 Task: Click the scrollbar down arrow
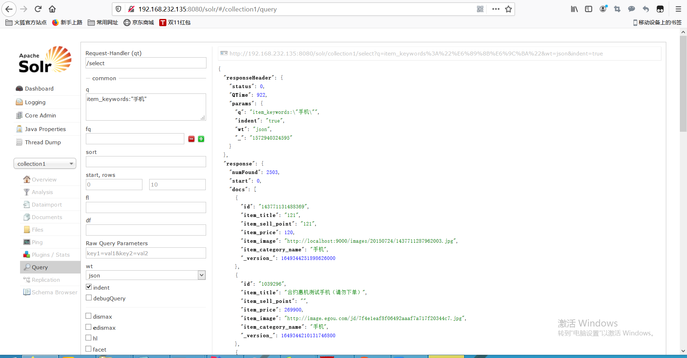[683, 351]
